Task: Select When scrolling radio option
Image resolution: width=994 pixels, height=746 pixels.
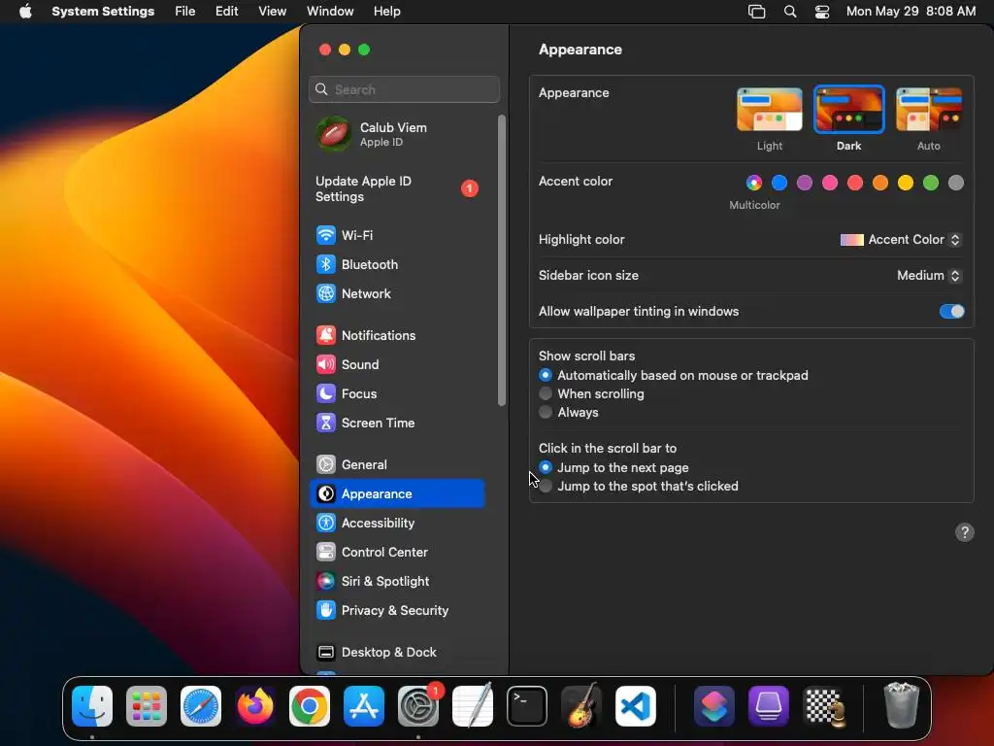Action: point(546,394)
